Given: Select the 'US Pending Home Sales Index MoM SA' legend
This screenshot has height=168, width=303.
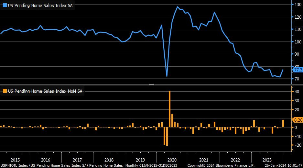Looking at the screenshot, I should (x=45, y=91).
